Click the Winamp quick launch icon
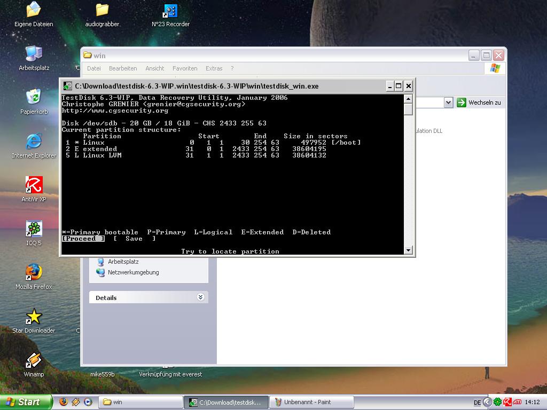The width and height of the screenshot is (547, 410). coord(76,402)
